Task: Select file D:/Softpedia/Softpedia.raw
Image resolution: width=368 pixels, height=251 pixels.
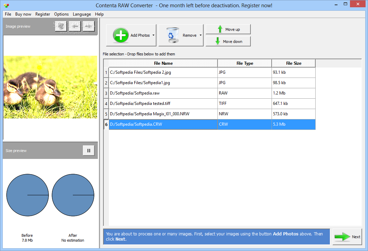Action: click(163, 93)
